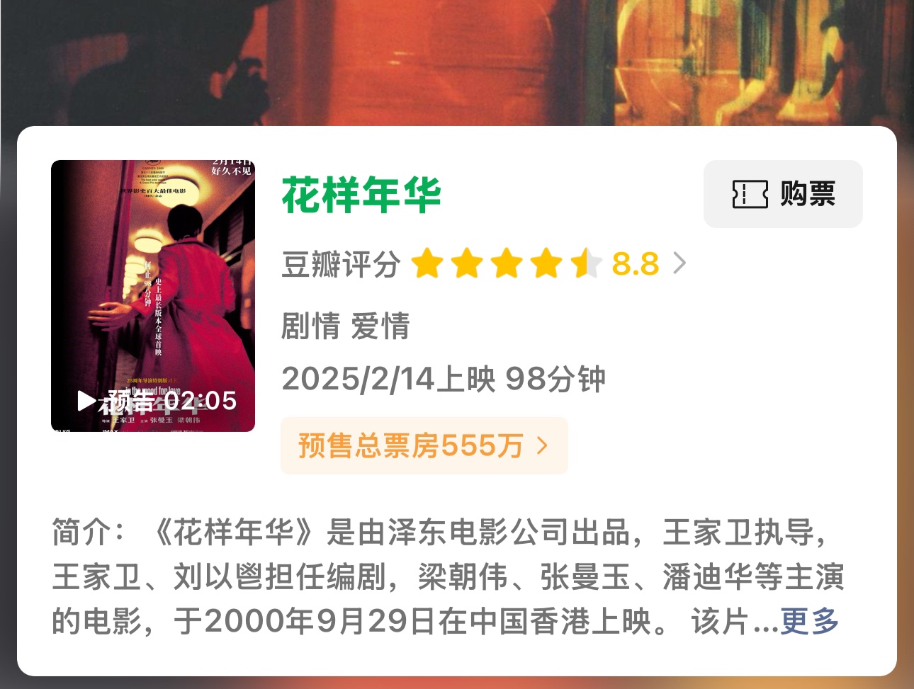Open the 花样年华 poster thumbnail
Viewport: 914px width, 689px height.
[x=153, y=296]
